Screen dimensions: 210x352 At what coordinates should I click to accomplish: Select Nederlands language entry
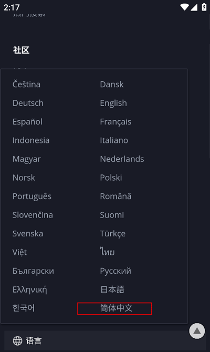122,159
